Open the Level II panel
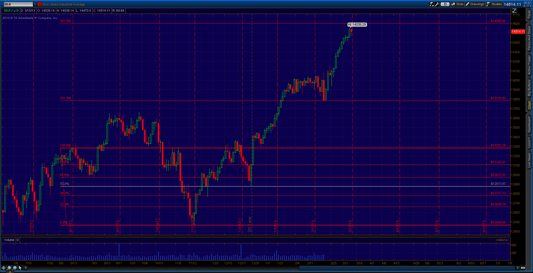Image resolution: width=533 pixels, height=273 pixels. [x=530, y=143]
